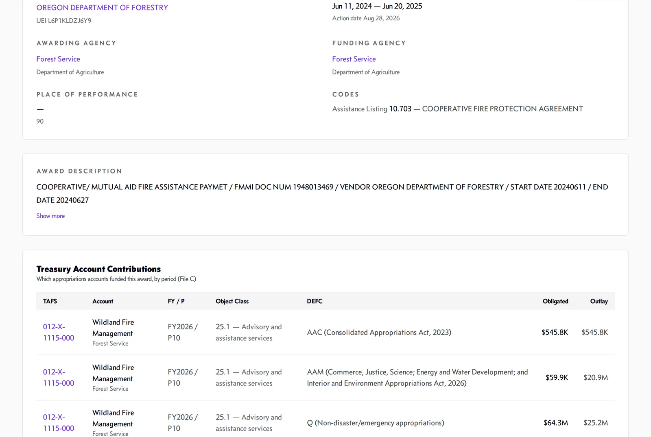Click the 25.1 Advisory and assistance services cell in AAC row

(x=249, y=333)
